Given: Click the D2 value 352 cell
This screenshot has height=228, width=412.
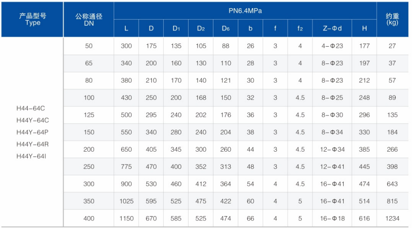Looking at the screenshot, I should click(x=201, y=167).
